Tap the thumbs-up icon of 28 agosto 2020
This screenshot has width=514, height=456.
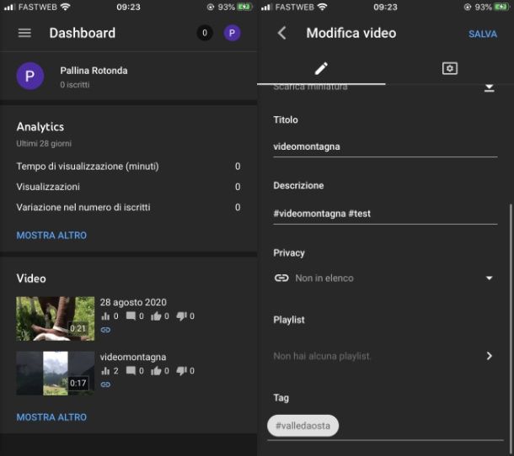156,316
